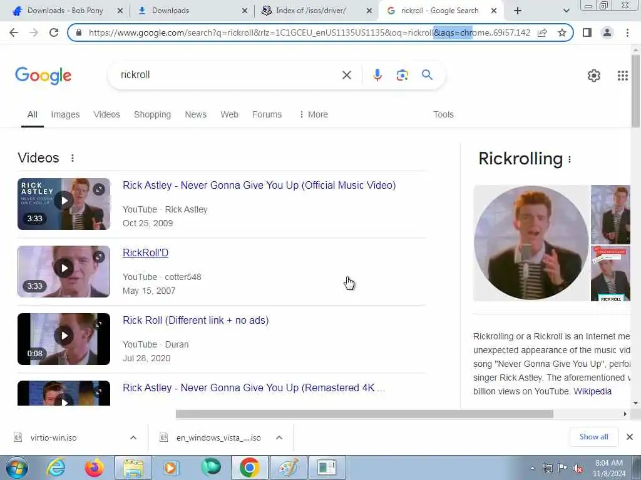Image resolution: width=641 pixels, height=480 pixels.
Task: Follow the Wikipedia link
Action: coord(592,391)
